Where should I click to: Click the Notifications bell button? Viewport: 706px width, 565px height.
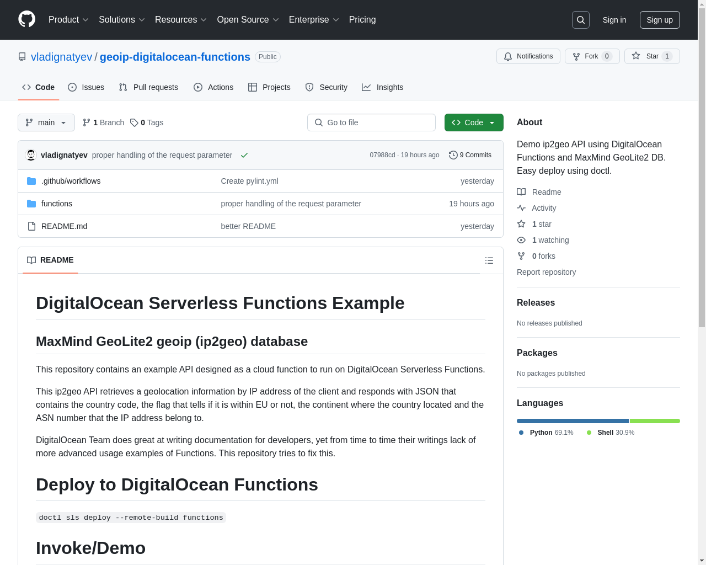point(528,56)
